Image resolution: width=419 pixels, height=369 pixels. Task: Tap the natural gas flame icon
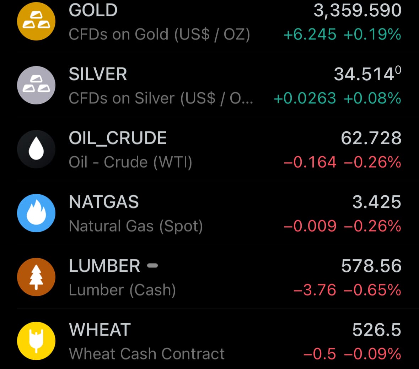click(36, 213)
